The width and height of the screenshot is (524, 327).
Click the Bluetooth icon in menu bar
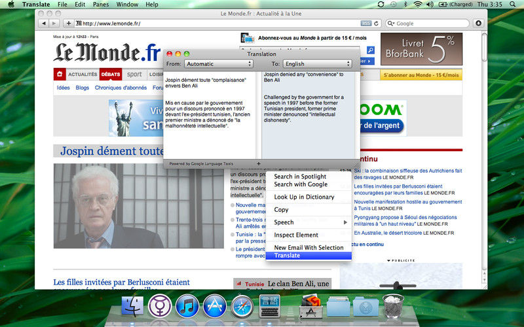click(405, 5)
